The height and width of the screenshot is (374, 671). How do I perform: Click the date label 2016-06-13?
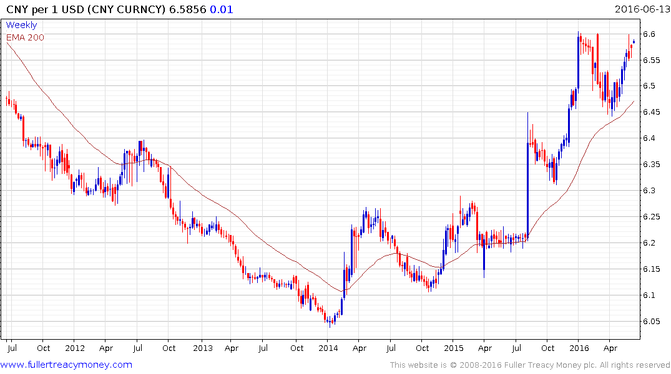coord(642,9)
